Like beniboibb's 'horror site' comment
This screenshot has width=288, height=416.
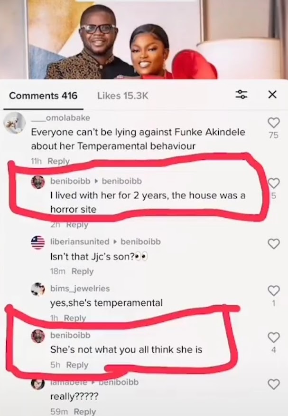(x=274, y=183)
